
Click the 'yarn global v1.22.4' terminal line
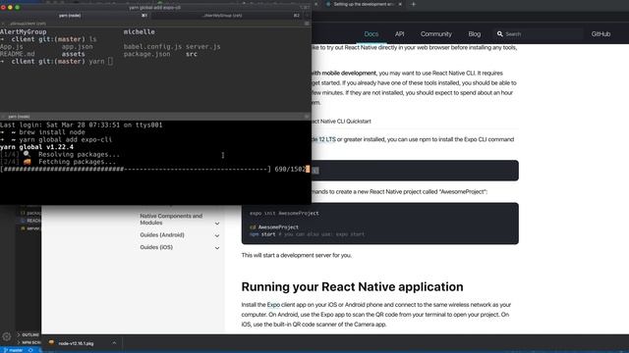(x=37, y=147)
